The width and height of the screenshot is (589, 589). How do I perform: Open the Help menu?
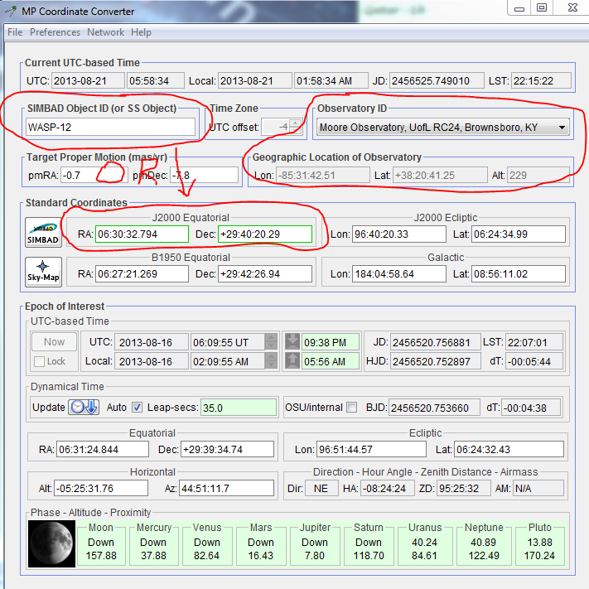coord(141,32)
